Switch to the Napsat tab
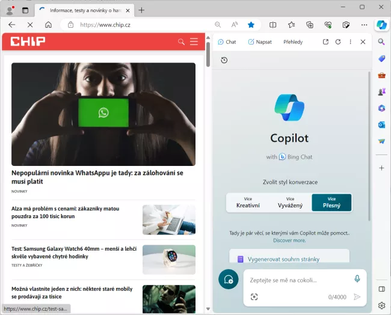 tap(259, 42)
